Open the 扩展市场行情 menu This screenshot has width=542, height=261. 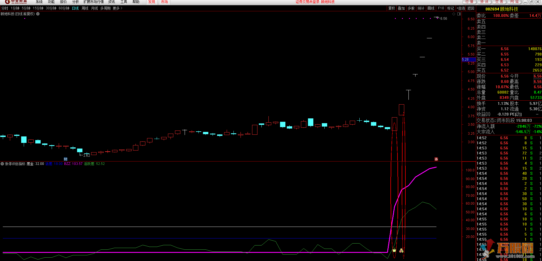click(93, 2)
